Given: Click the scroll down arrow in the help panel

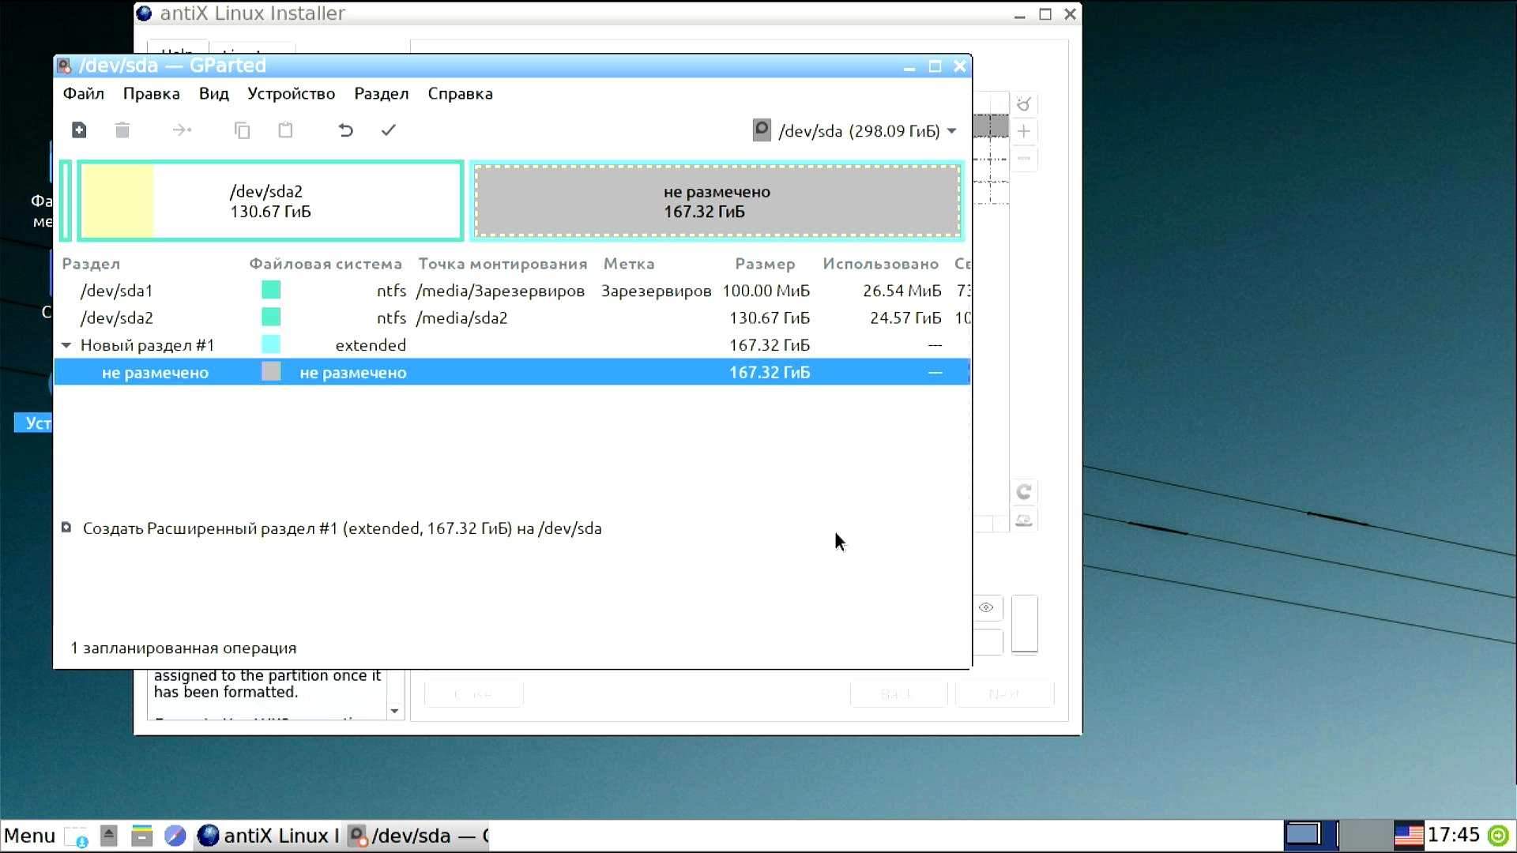Looking at the screenshot, I should click(394, 711).
